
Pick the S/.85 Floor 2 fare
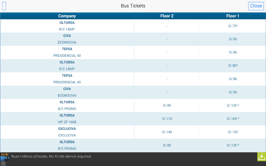[167, 145]
